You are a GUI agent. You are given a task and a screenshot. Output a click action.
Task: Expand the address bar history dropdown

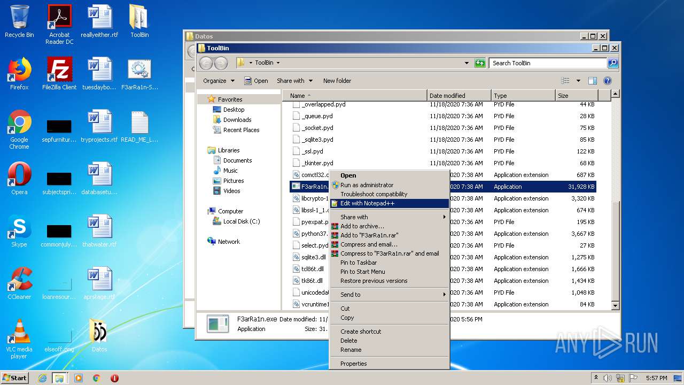pos(467,63)
